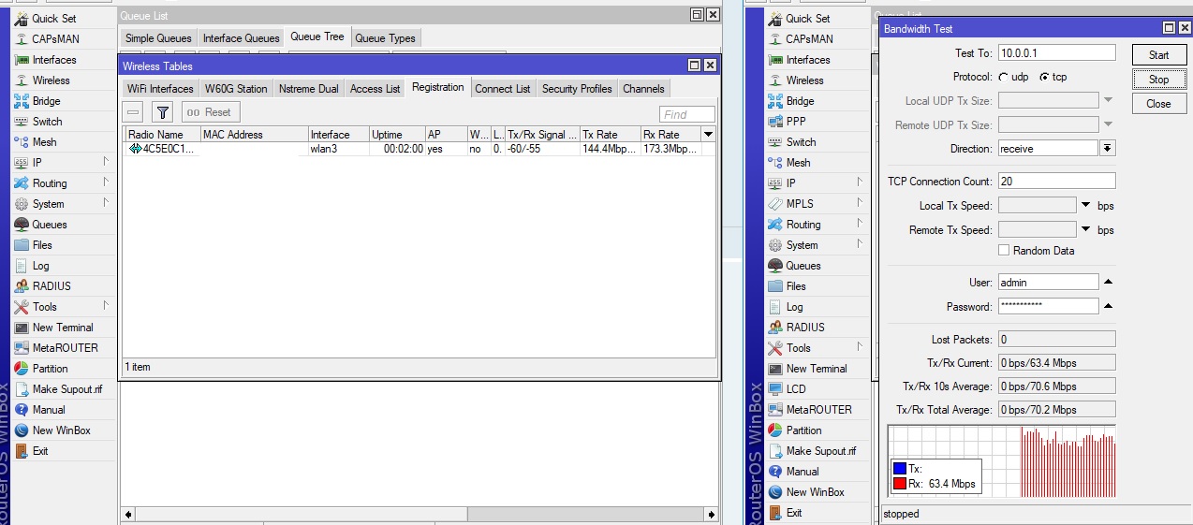The width and height of the screenshot is (1193, 525).
Task: Open the Remote Tx Speed unit dropdown
Action: tap(1086, 230)
